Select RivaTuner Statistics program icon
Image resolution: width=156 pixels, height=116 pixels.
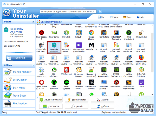tap(104, 82)
